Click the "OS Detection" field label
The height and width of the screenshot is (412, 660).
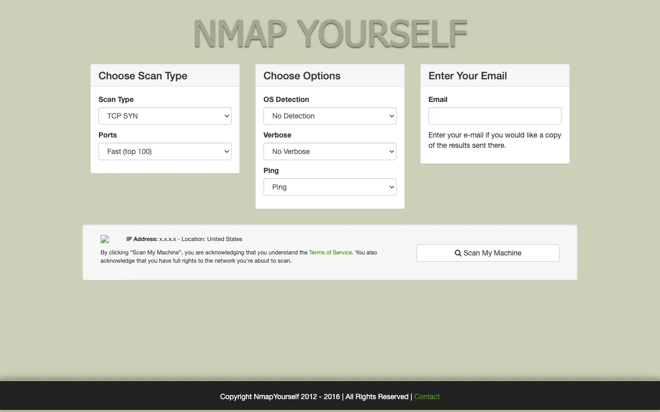coord(286,99)
